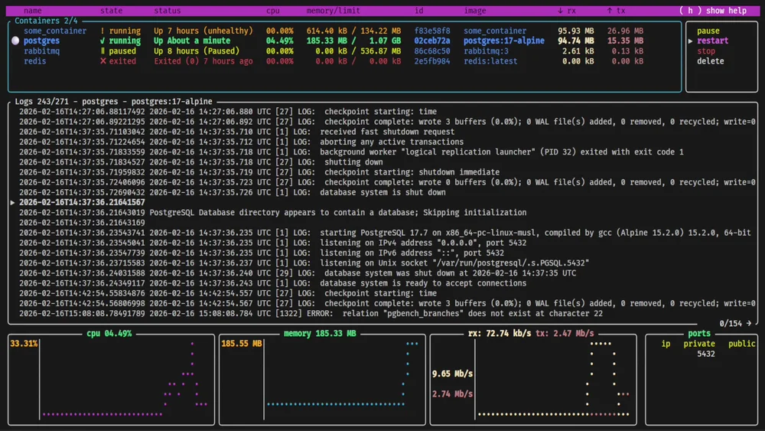Click the right arrow next to 0/154
The image size is (765, 431).
click(x=749, y=324)
